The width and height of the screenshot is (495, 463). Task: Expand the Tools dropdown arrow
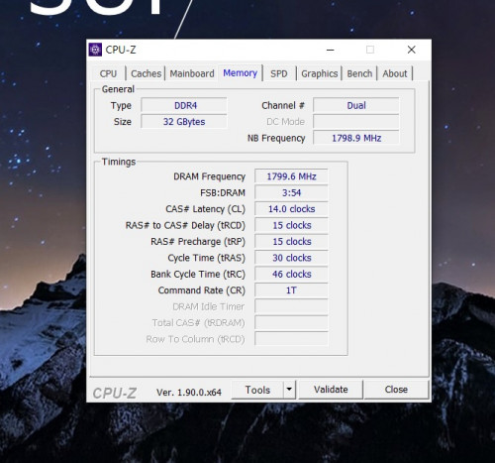click(x=289, y=390)
